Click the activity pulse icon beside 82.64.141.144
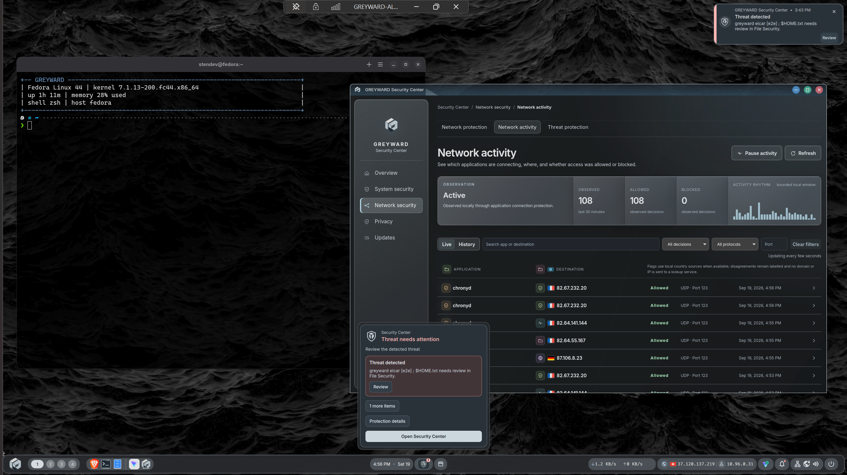This screenshot has width=847, height=475. tap(540, 323)
